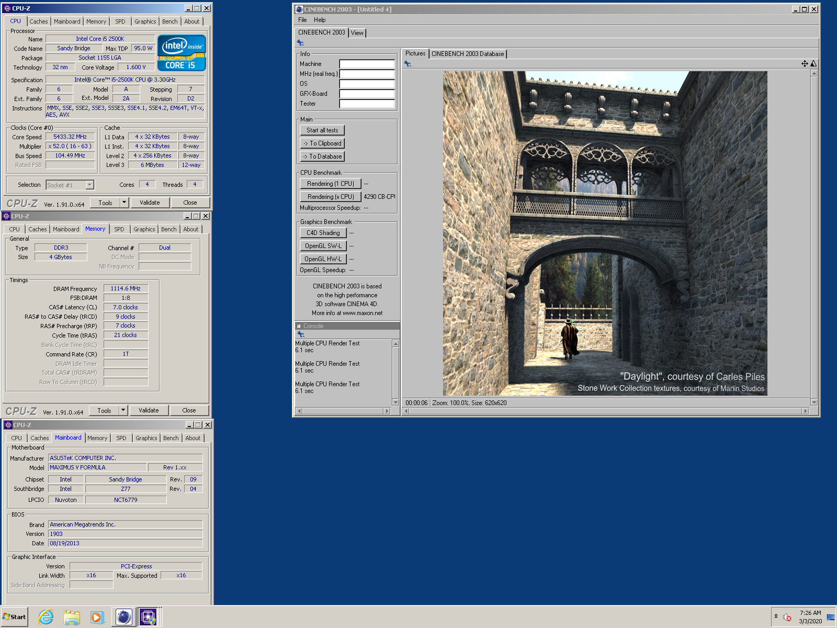The width and height of the screenshot is (837, 628).
Task: Click Close button in memory timings CPU-Z window
Action: (x=189, y=410)
